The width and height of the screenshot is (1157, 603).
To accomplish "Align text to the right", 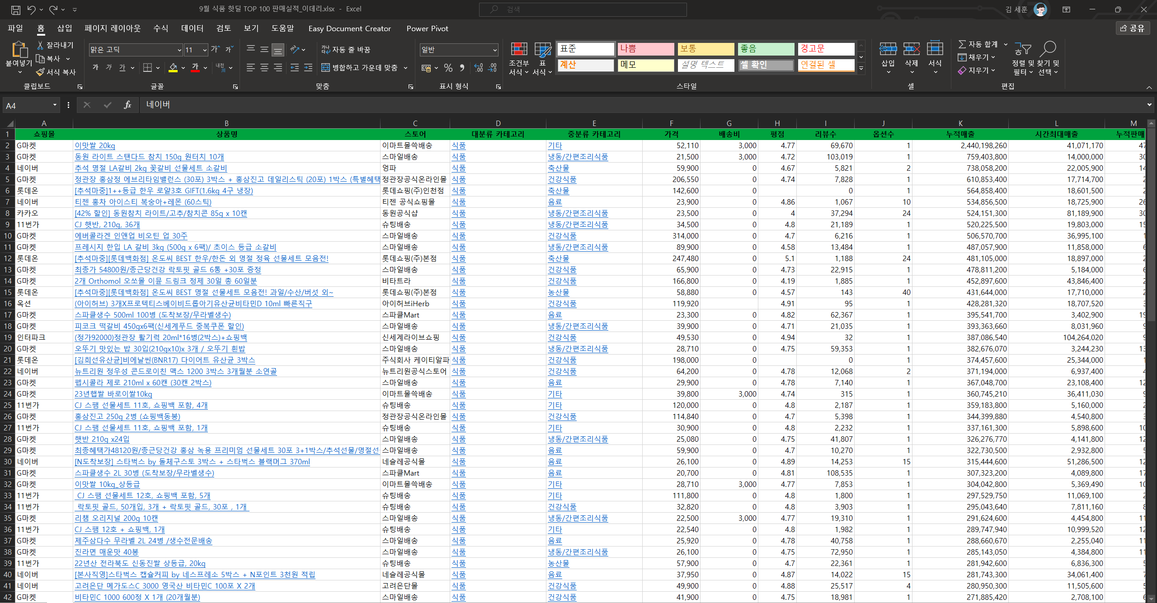I will tap(278, 67).
